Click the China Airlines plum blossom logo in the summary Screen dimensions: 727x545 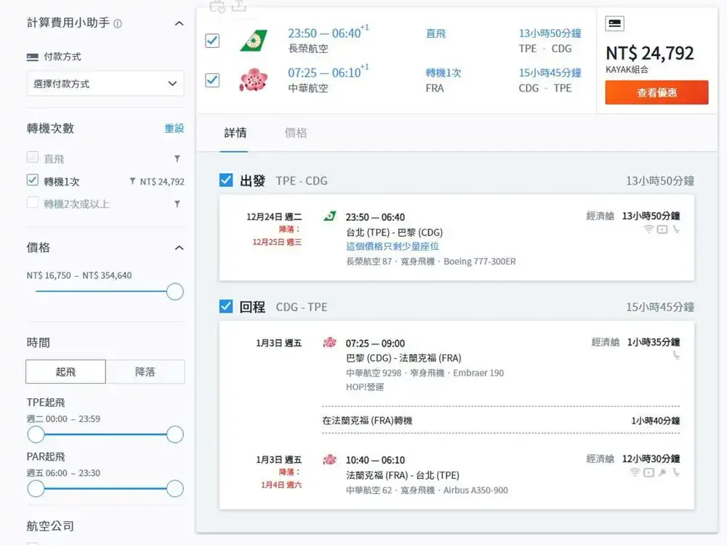point(254,80)
